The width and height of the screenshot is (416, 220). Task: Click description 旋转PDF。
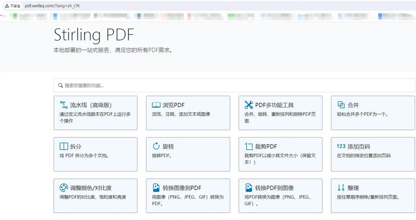[x=162, y=156]
